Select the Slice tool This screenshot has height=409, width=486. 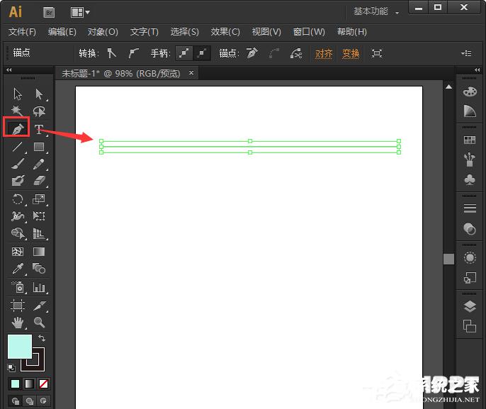(40, 306)
